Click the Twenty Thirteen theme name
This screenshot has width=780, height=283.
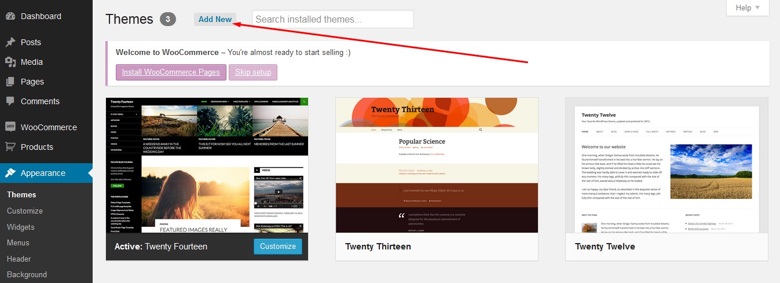click(378, 247)
